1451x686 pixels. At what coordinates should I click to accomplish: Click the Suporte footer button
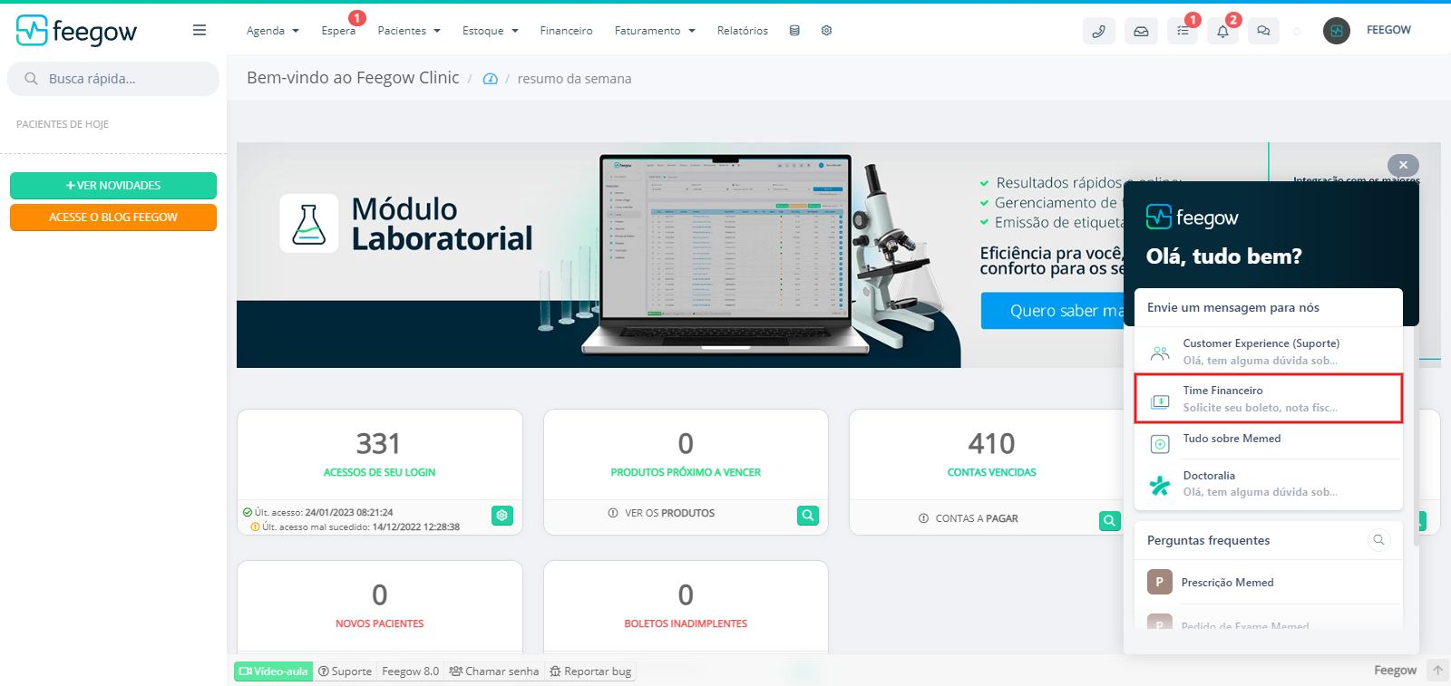345,672
